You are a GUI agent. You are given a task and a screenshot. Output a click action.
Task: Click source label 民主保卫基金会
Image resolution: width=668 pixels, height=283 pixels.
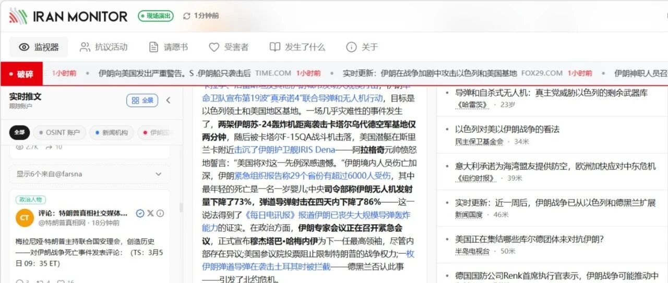(479, 141)
